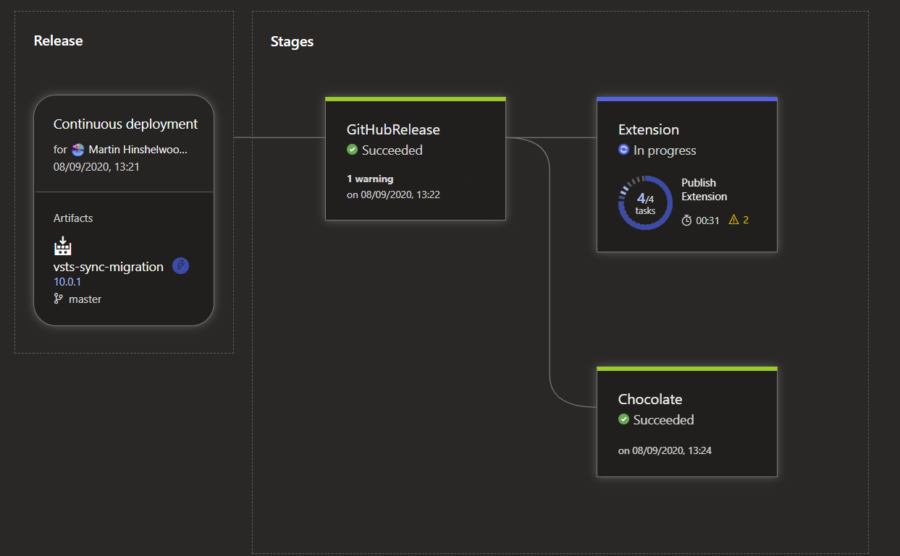Click the green success check on GitHubRelease stage
900x556 pixels.
coord(352,150)
